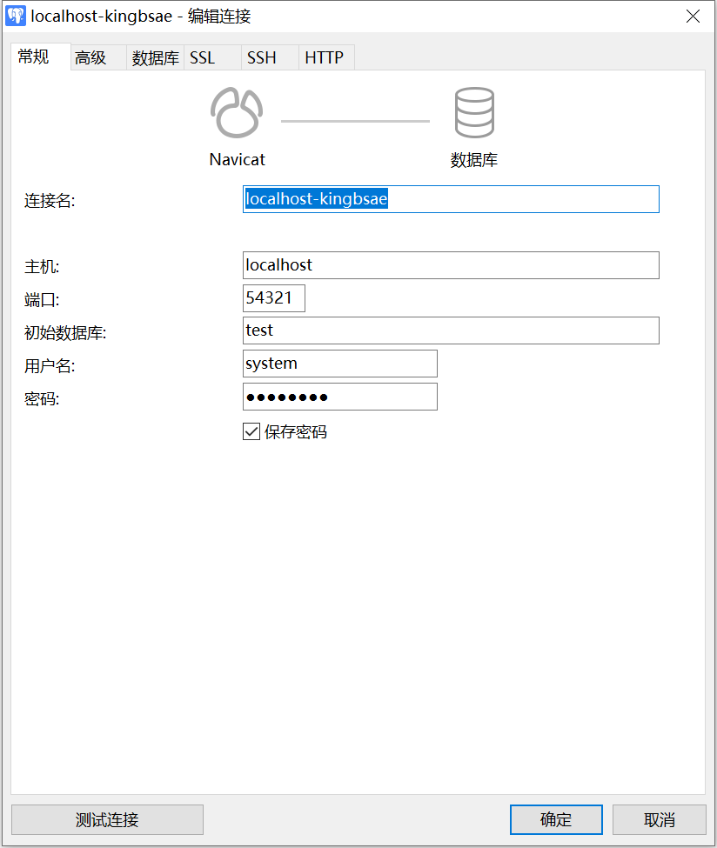Click the PostgreSQL elephant title bar icon
Viewport: 717px width, 848px height.
[x=15, y=17]
